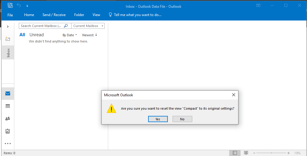Click the New Email envelope icon
307x156 pixels.
click(8, 39)
